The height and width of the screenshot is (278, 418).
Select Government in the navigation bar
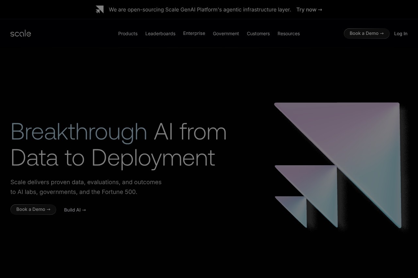click(x=226, y=34)
